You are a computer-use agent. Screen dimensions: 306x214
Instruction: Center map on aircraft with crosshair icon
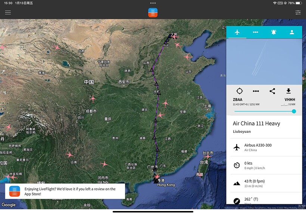tap(240, 91)
